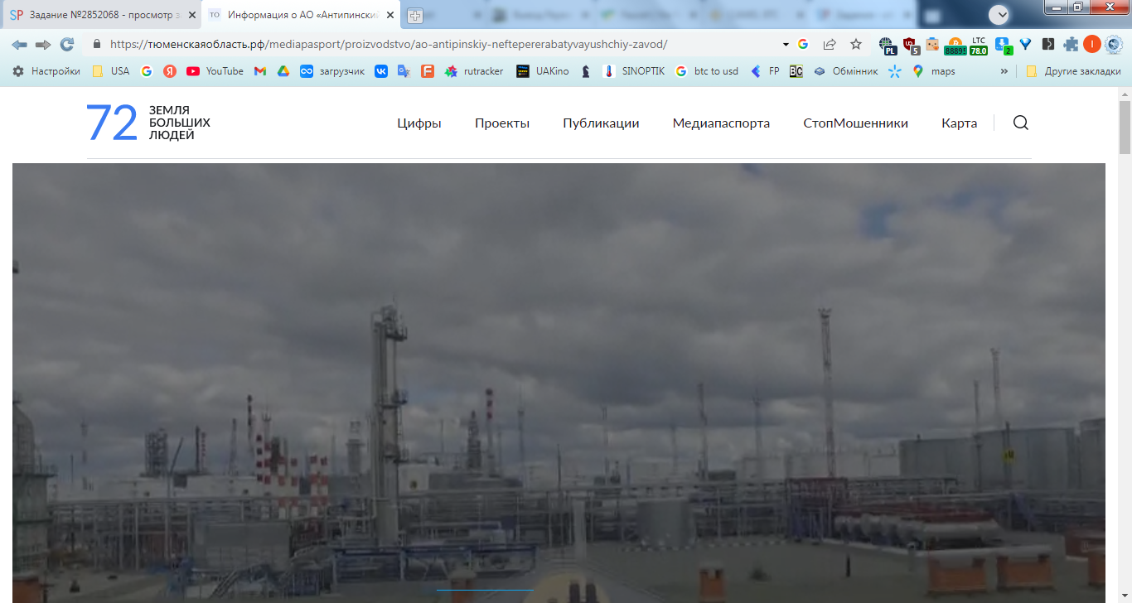Open the globe PL extension
1132x603 pixels.
pos(888,45)
